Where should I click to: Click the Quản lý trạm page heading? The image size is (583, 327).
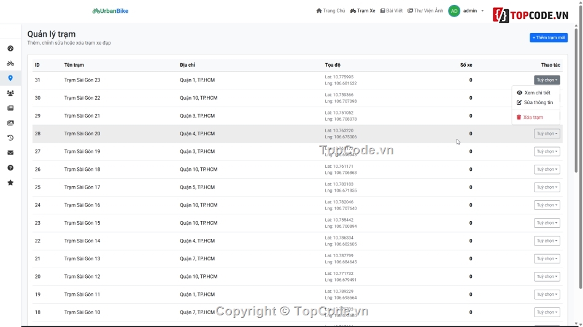pyautogui.click(x=52, y=34)
